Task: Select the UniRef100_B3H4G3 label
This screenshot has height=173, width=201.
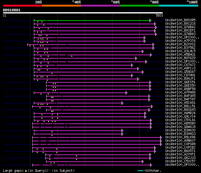Action: tap(180, 134)
